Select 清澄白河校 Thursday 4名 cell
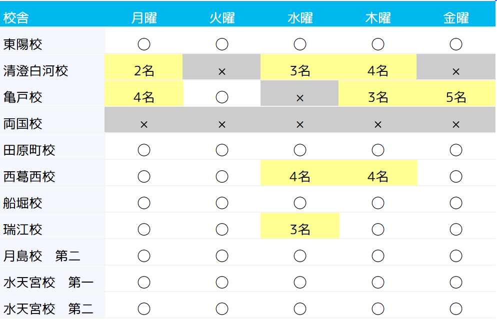This screenshot has height=320, width=497. [378, 71]
